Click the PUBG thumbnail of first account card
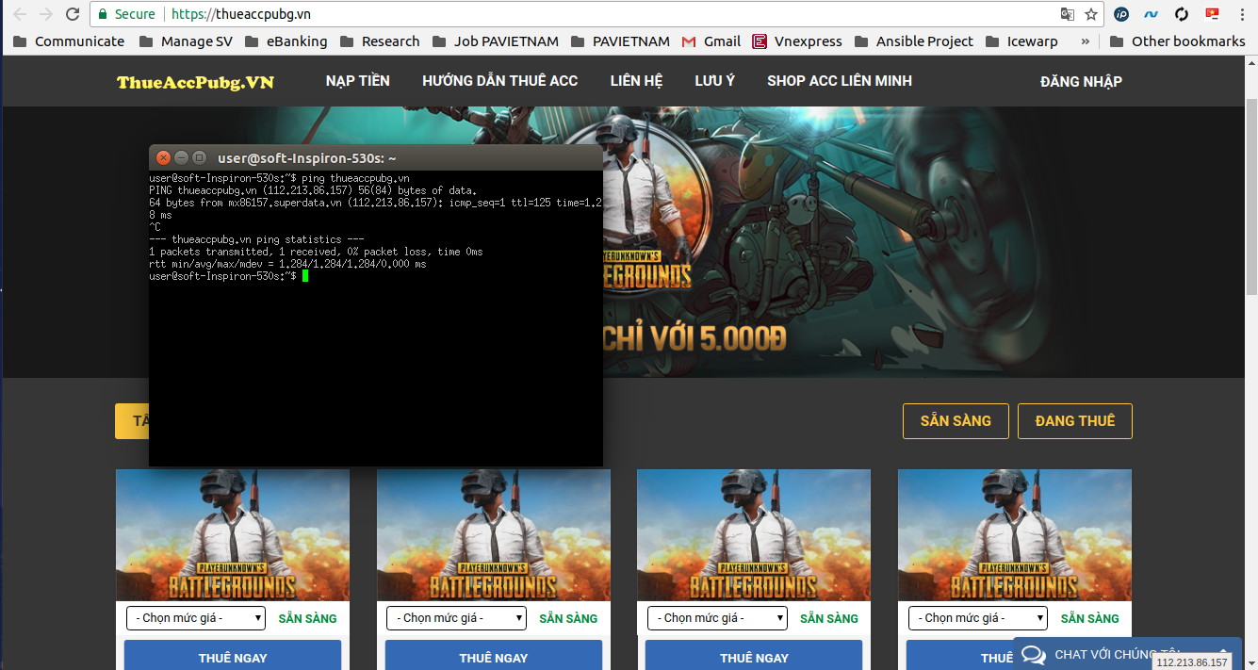This screenshot has width=1258, height=670. pos(233,535)
